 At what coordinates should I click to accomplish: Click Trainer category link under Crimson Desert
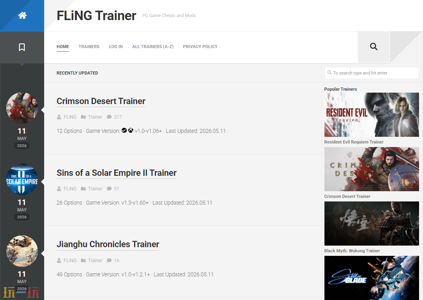click(95, 117)
